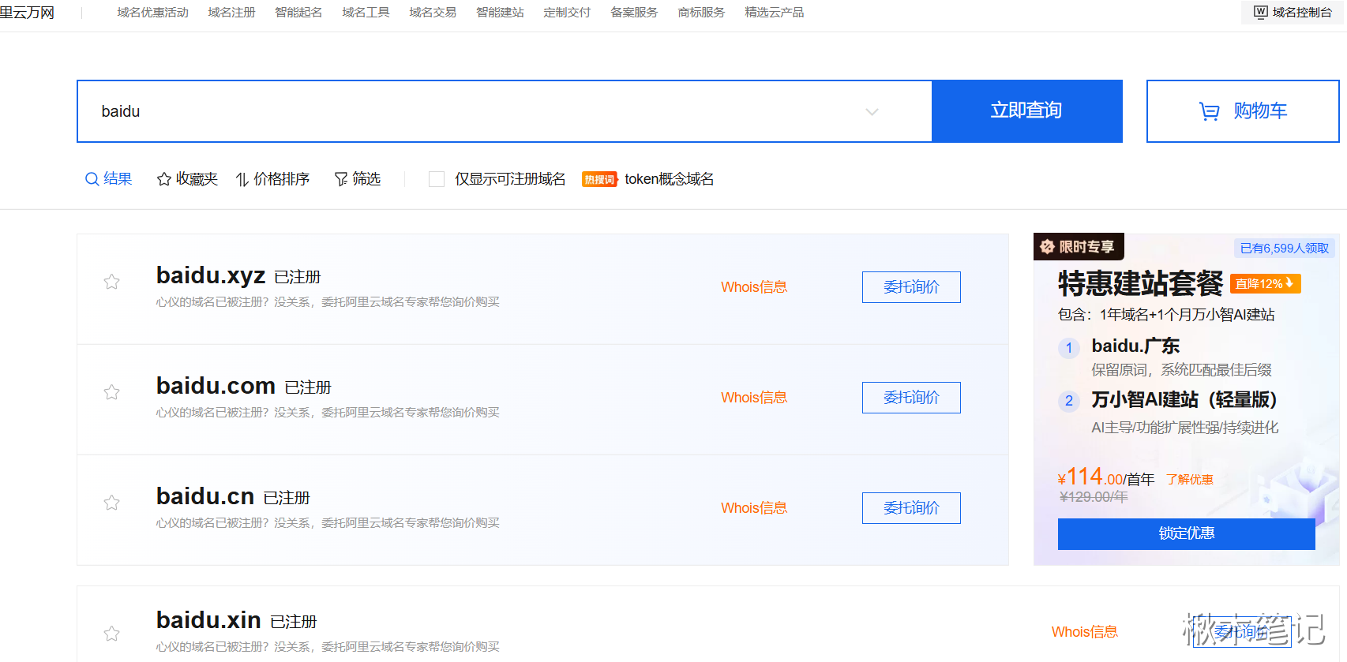Click the 锁定优惠 button

pyautogui.click(x=1186, y=533)
